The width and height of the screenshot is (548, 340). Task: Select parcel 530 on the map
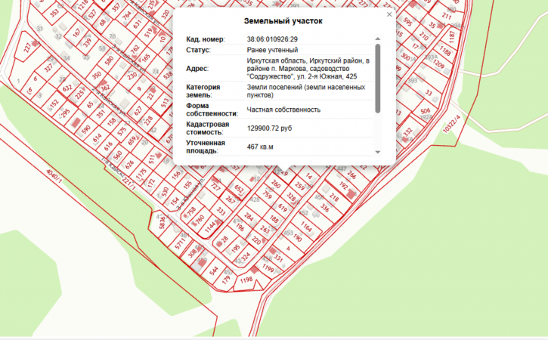click(165, 193)
